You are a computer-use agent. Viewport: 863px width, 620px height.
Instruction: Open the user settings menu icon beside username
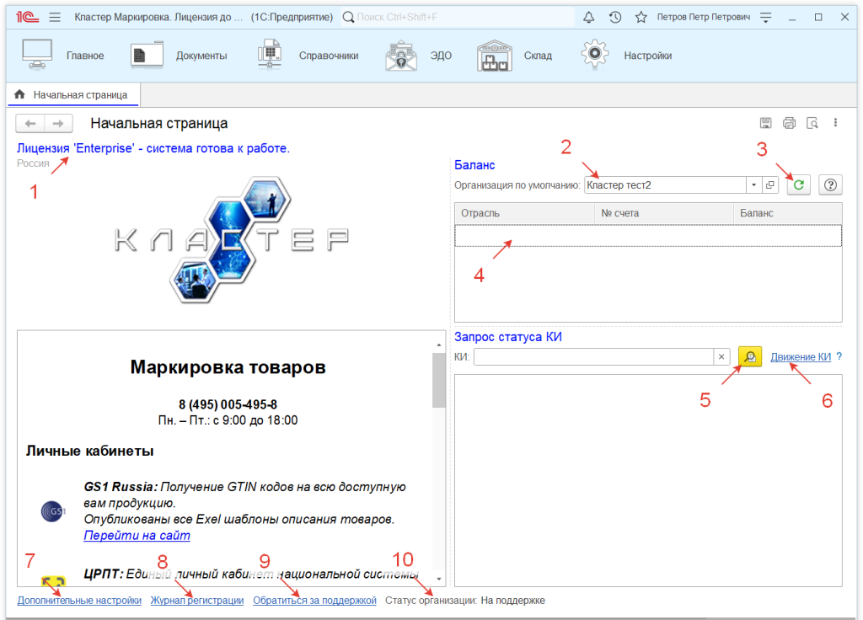765,17
